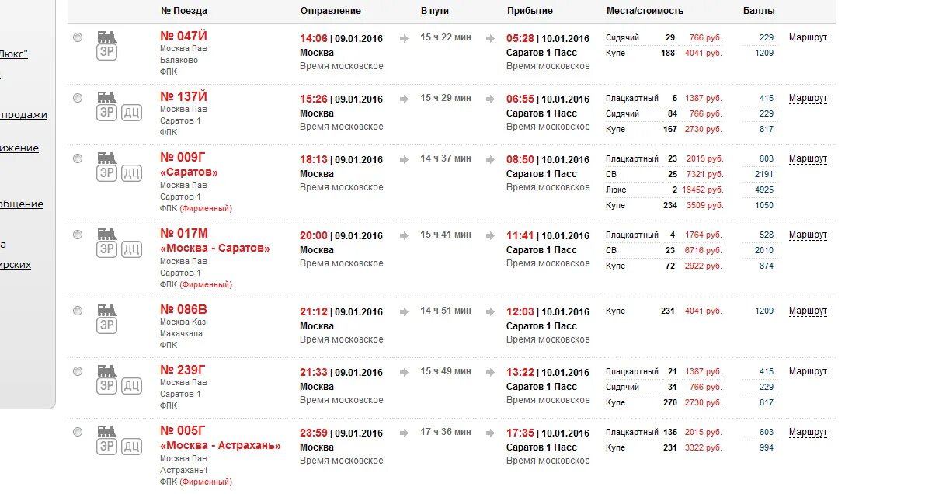Click the locomotive icon for train 005Г

pyautogui.click(x=106, y=431)
